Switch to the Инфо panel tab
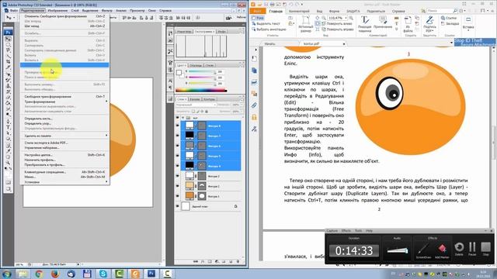The height and width of the screenshot is (279, 497). 222,32
